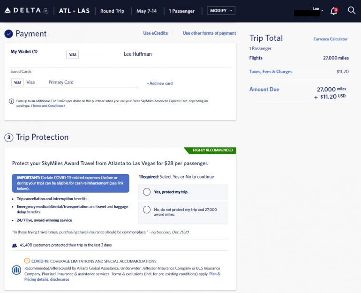Click the COVID-19 warning alert icon
The image size is (361, 293).
[x=27, y=261]
